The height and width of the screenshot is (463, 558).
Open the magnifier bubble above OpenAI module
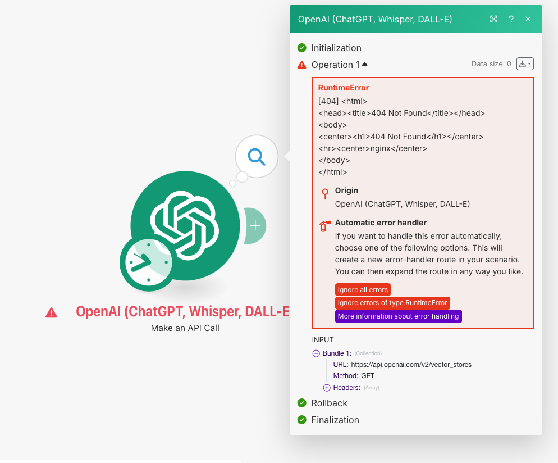tap(257, 156)
